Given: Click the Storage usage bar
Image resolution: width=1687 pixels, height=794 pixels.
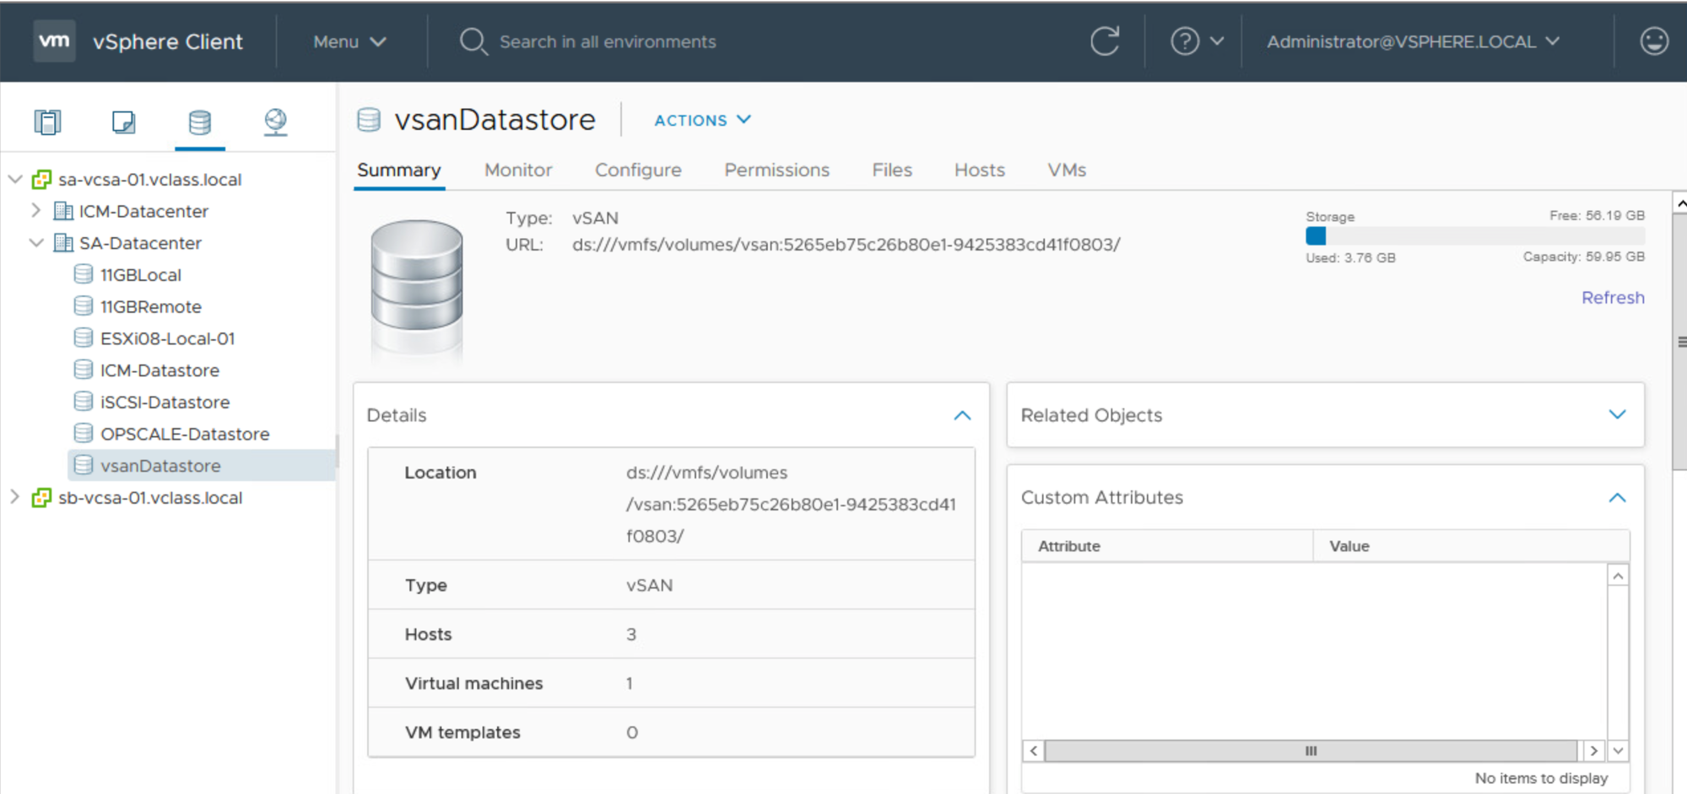Looking at the screenshot, I should (1475, 236).
